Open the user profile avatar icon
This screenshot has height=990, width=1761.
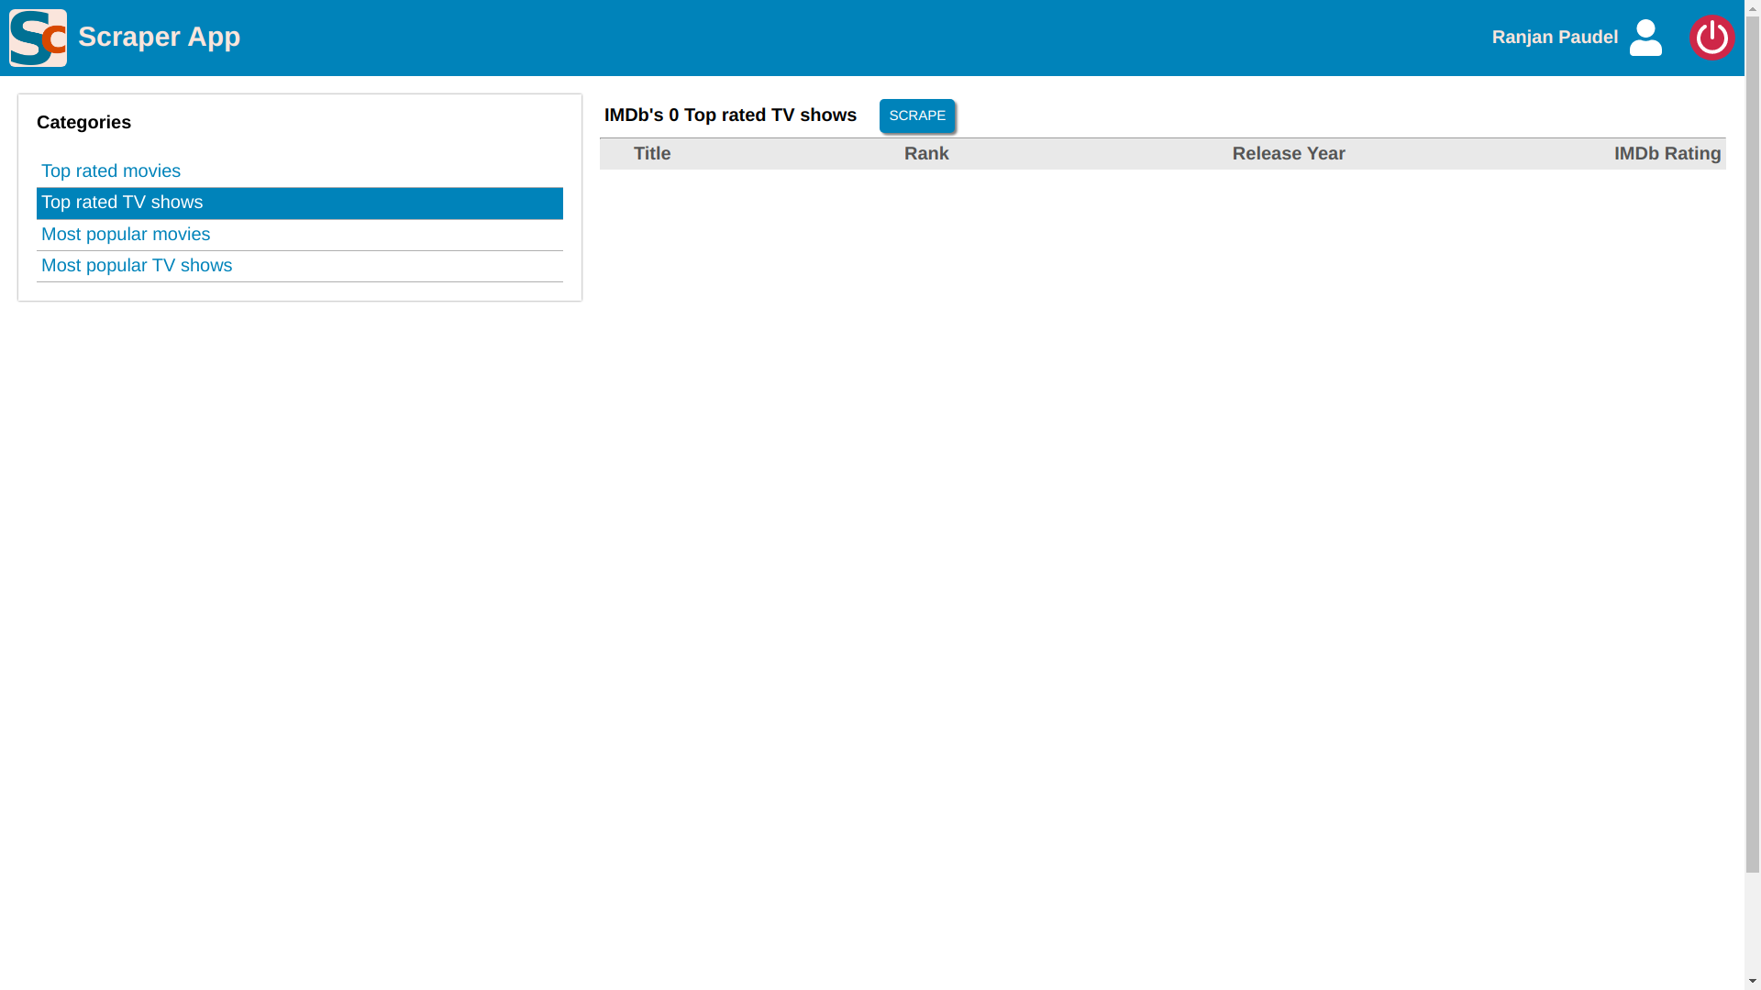pyautogui.click(x=1645, y=38)
